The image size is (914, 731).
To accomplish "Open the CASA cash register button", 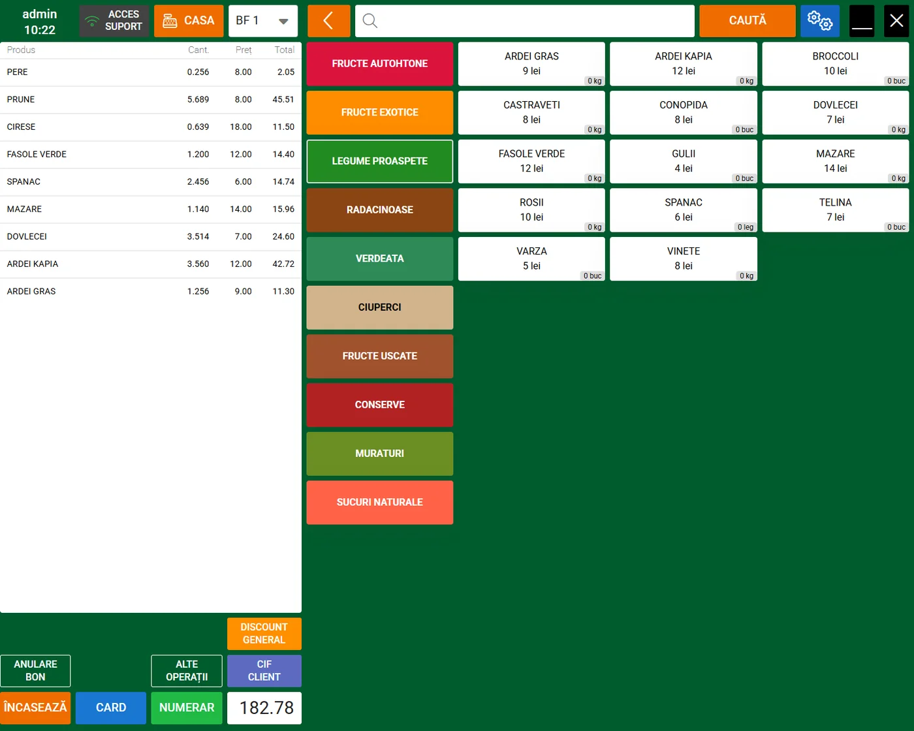I will coord(189,21).
